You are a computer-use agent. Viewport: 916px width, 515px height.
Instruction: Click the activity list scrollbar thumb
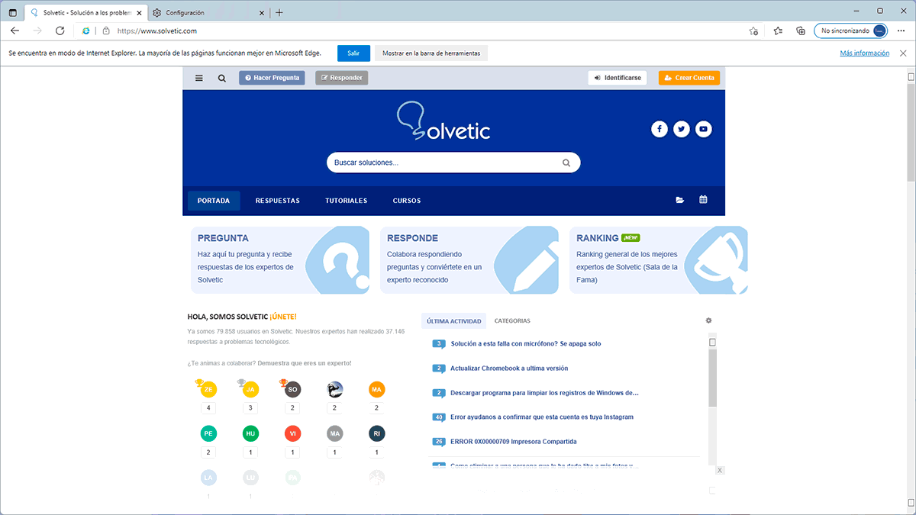[x=712, y=379]
